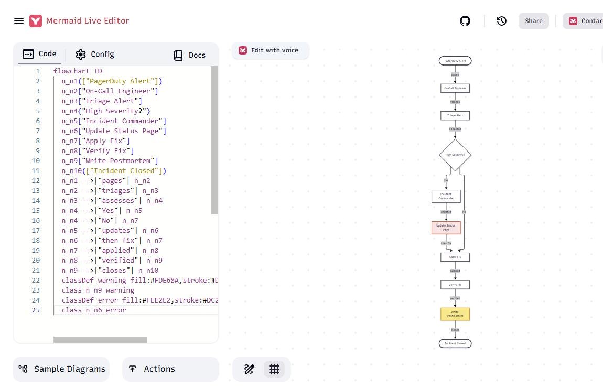Image resolution: width=603 pixels, height=388 pixels.
Task: Toggle the rough sketch pen icon
Action: pos(249,369)
